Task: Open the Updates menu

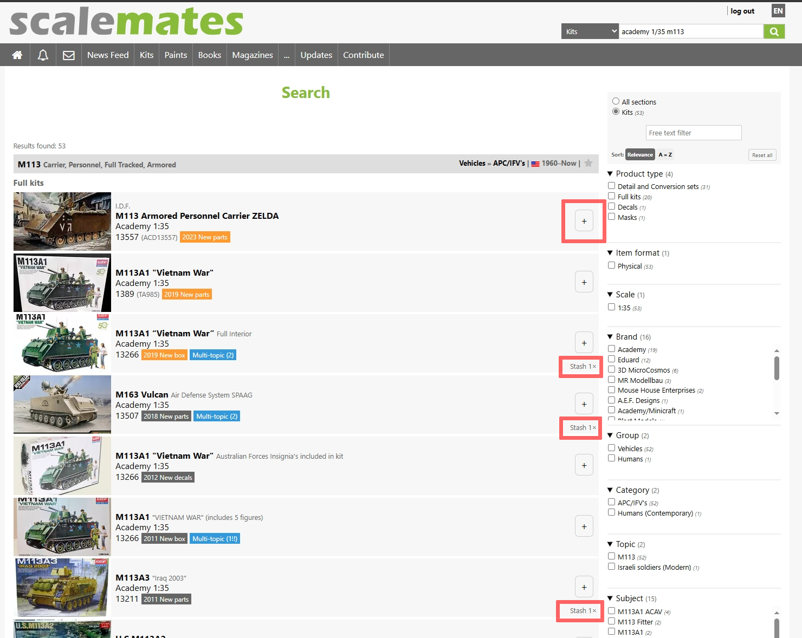Action: coord(316,55)
